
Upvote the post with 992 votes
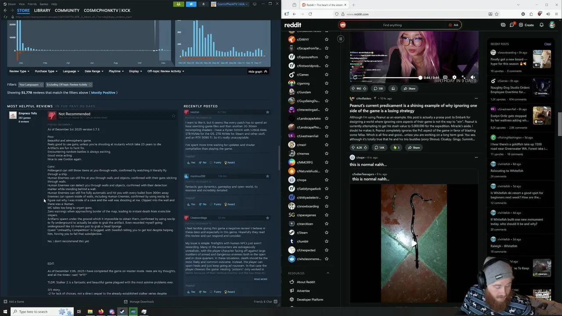tap(353, 88)
